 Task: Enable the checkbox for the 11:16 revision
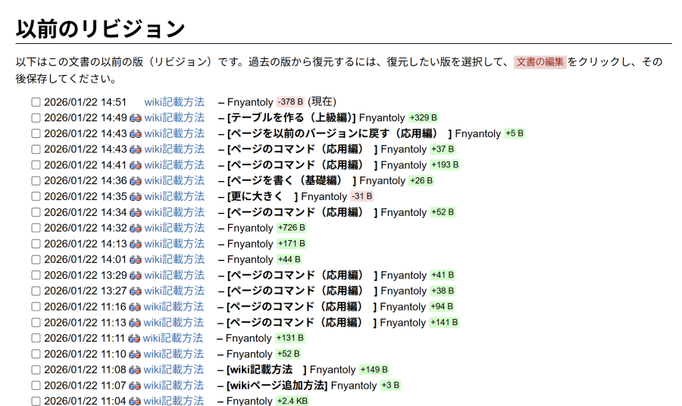[x=36, y=307]
